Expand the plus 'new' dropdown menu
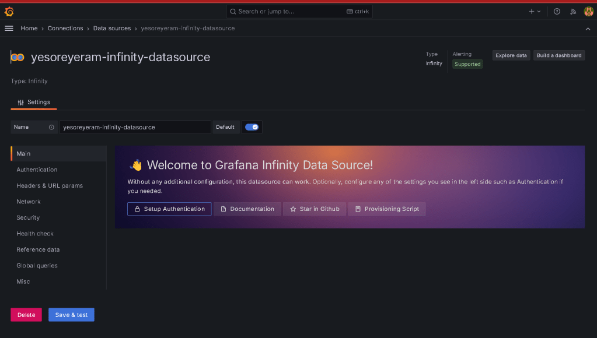Image resolution: width=597 pixels, height=338 pixels. (x=535, y=12)
